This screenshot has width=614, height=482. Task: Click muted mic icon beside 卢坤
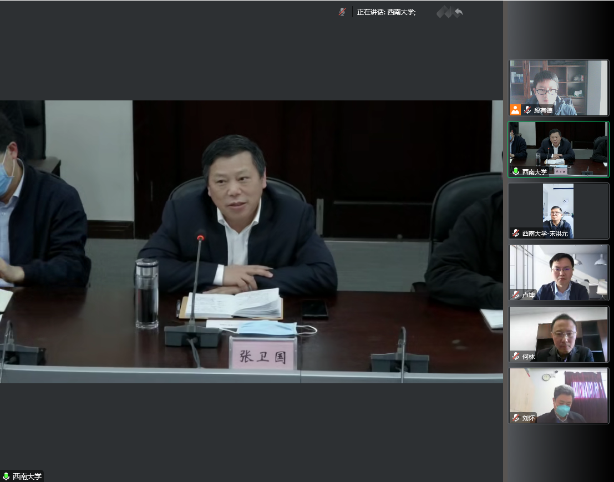(516, 295)
